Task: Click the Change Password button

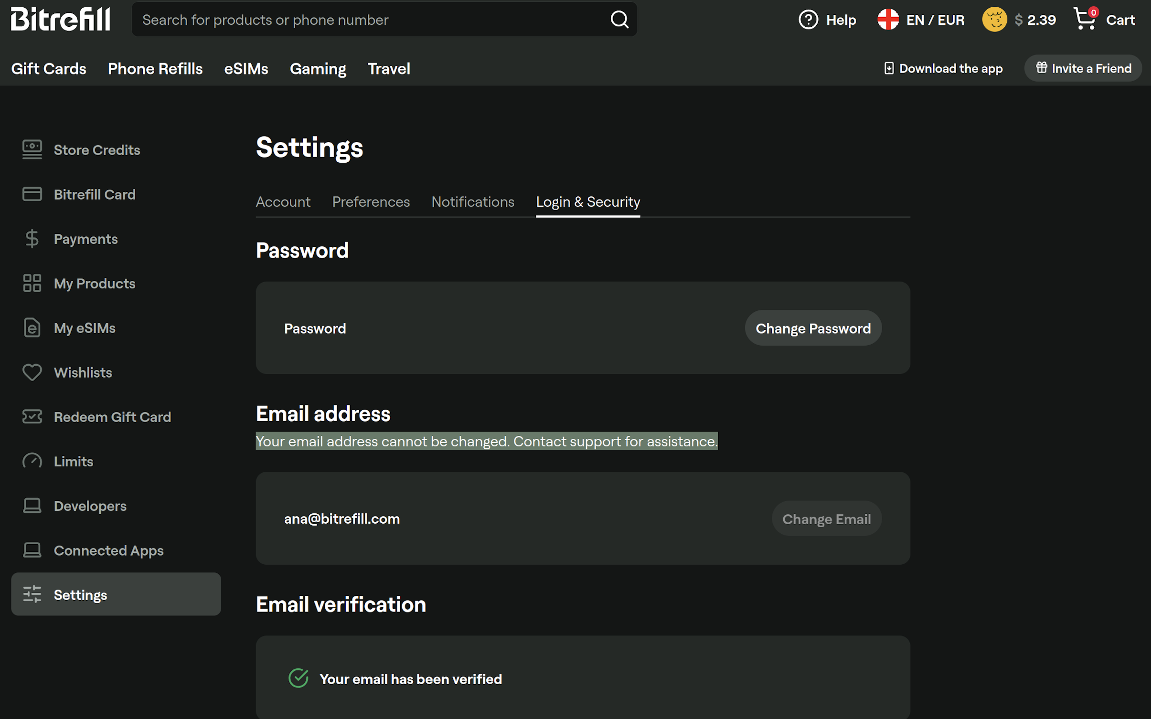Action: pos(812,328)
